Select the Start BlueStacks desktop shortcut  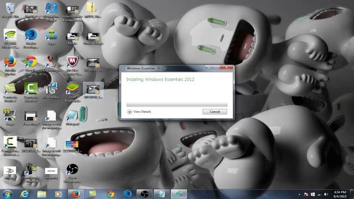[72, 92]
